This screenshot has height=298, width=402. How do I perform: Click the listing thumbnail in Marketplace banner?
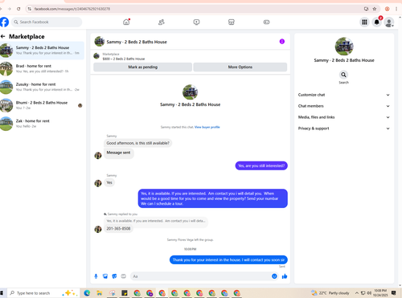click(x=96, y=56)
